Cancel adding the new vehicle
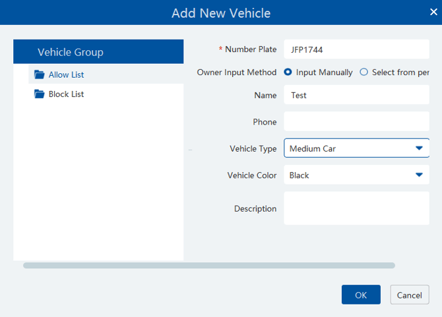Screen dimensions: 442x317 (410, 295)
